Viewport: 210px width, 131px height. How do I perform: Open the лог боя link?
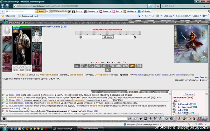tap(201, 77)
